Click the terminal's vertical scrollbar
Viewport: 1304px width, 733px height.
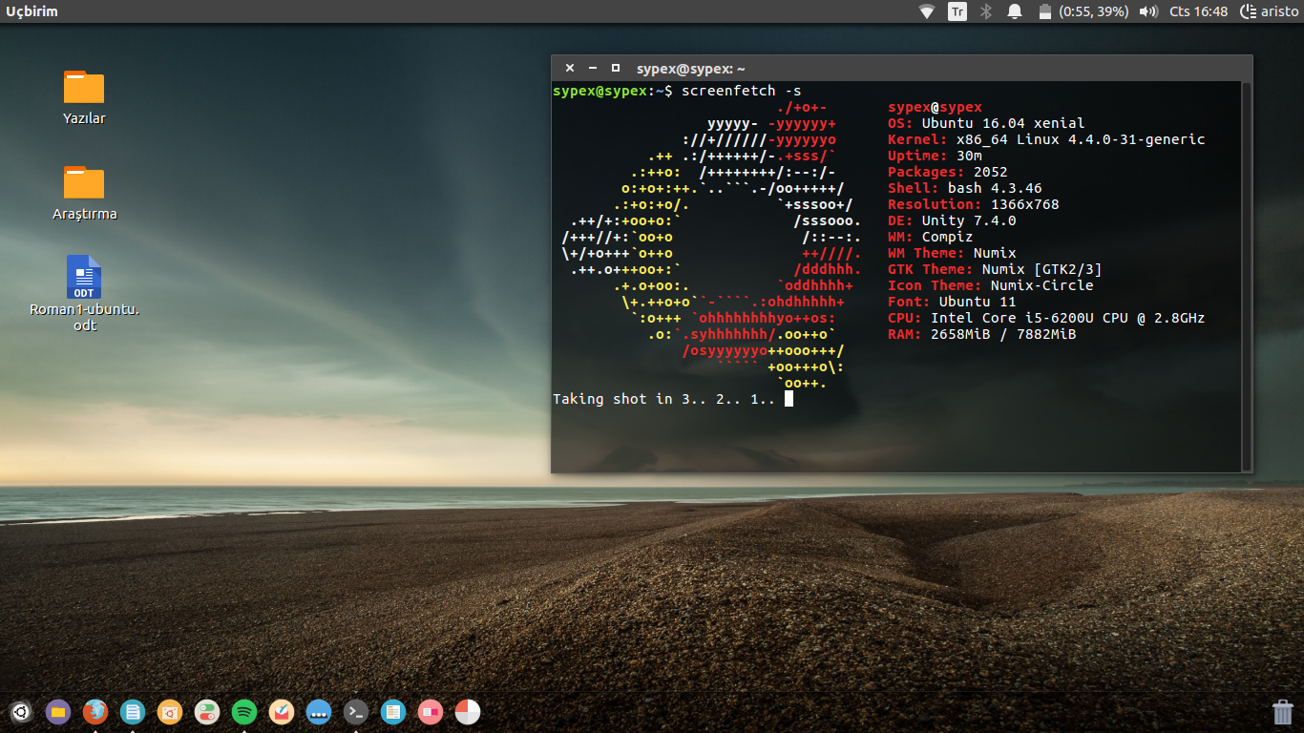[x=1246, y=277]
